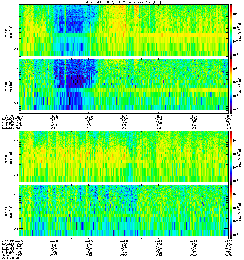Click the 0400 time label on the bottom axis
This screenshot has height=260, width=244.
228,255
